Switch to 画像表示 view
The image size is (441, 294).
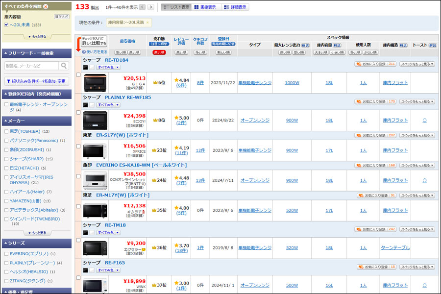pyautogui.click(x=205, y=7)
